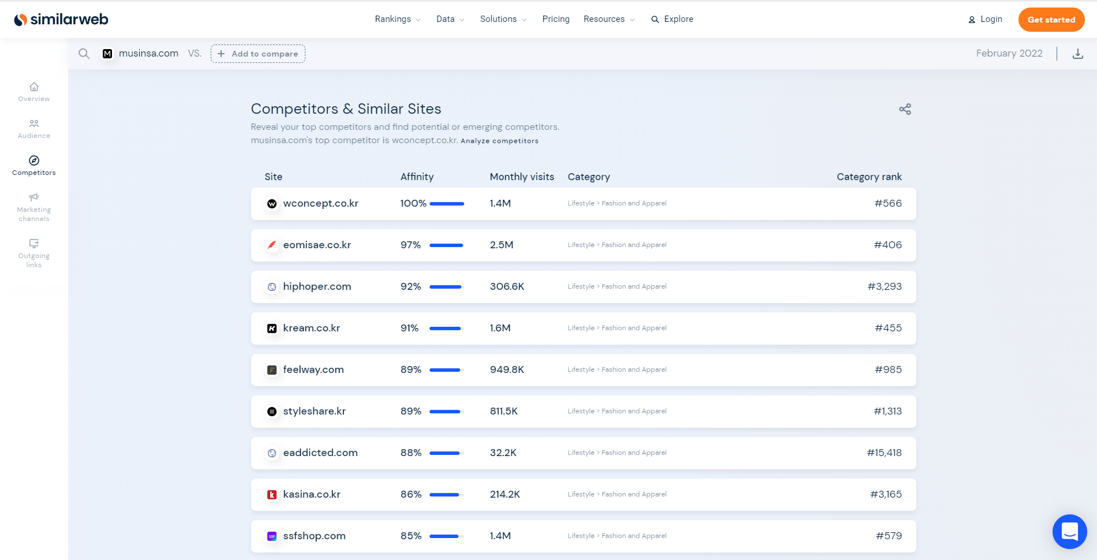Click the Affinity column header

click(x=417, y=177)
